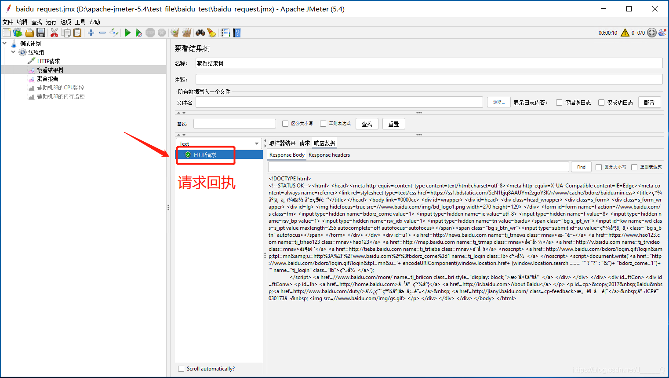Click the Open file folder icon

tap(29, 33)
